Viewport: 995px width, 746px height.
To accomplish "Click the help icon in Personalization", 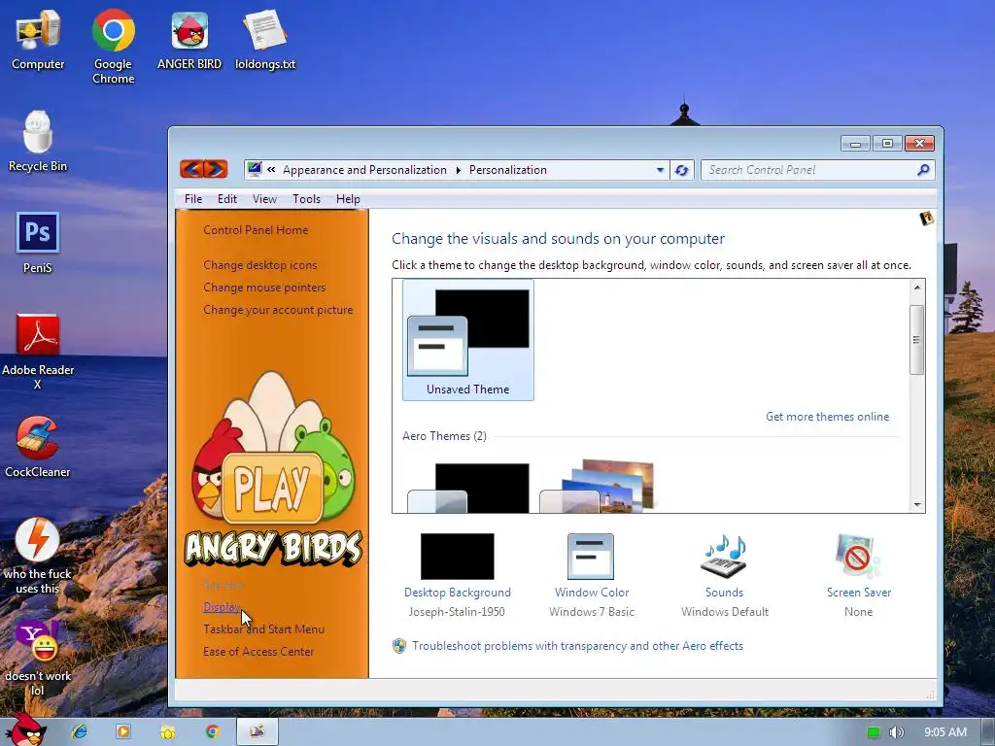I will pyautogui.click(x=926, y=219).
